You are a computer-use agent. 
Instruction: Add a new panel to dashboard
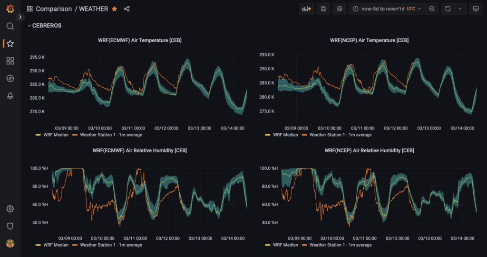click(307, 9)
